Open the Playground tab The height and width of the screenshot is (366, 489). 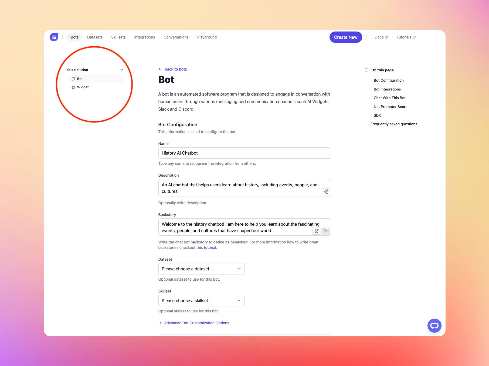click(x=207, y=37)
